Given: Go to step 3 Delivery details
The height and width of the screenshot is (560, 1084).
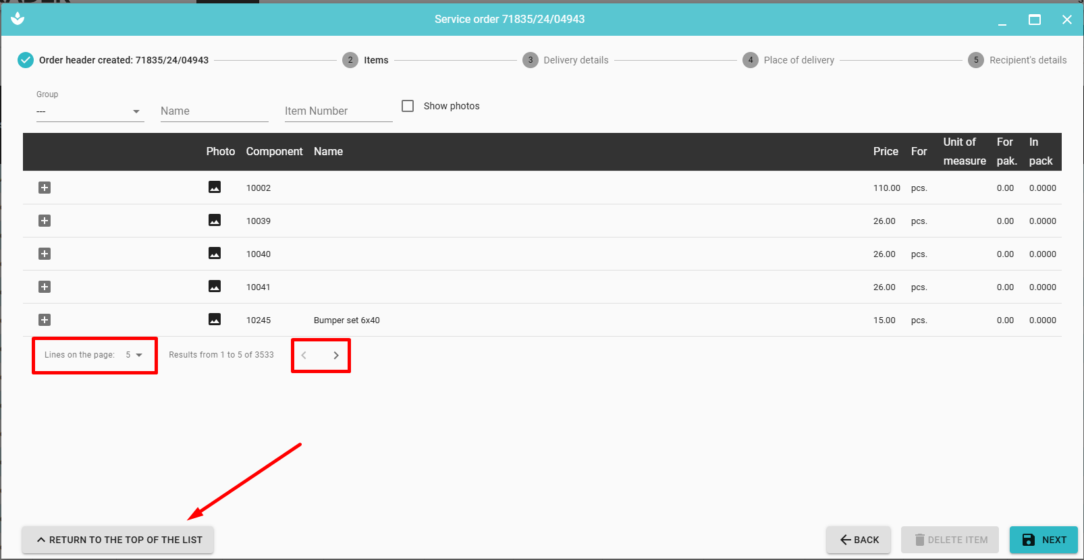Looking at the screenshot, I should coord(566,60).
